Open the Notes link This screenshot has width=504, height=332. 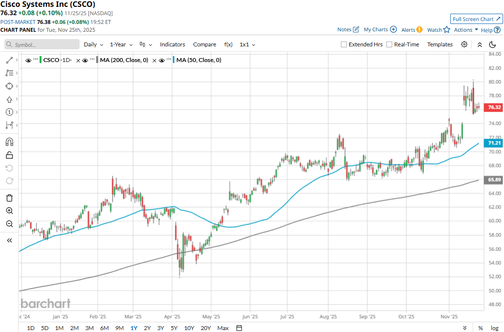[x=348, y=30]
